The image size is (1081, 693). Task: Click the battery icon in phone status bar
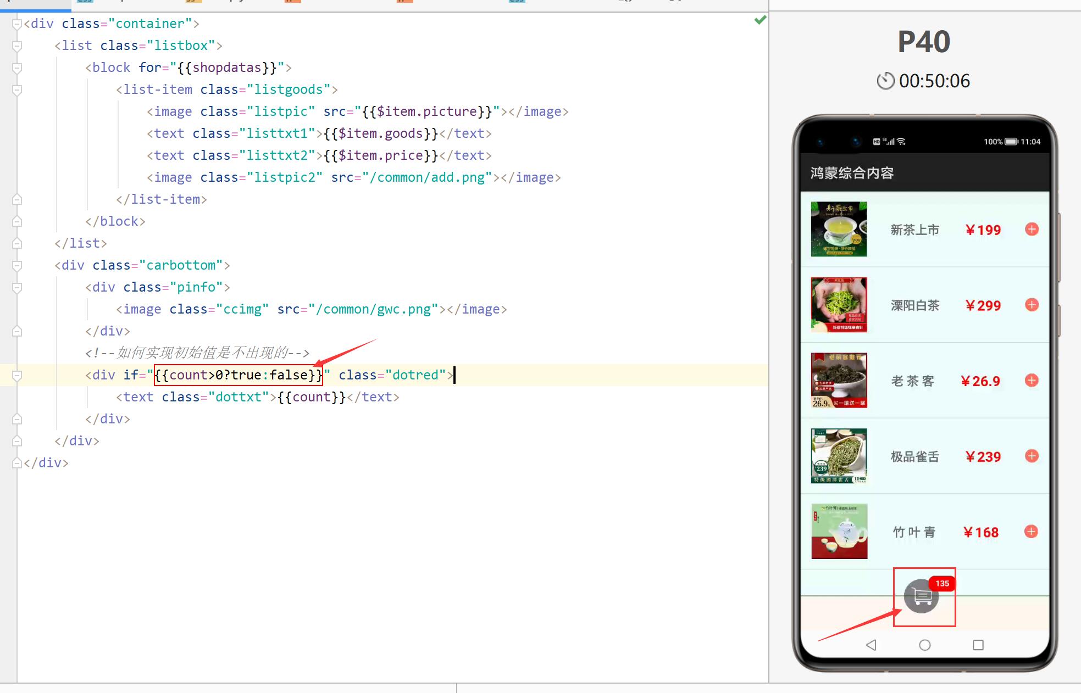pos(1011,142)
